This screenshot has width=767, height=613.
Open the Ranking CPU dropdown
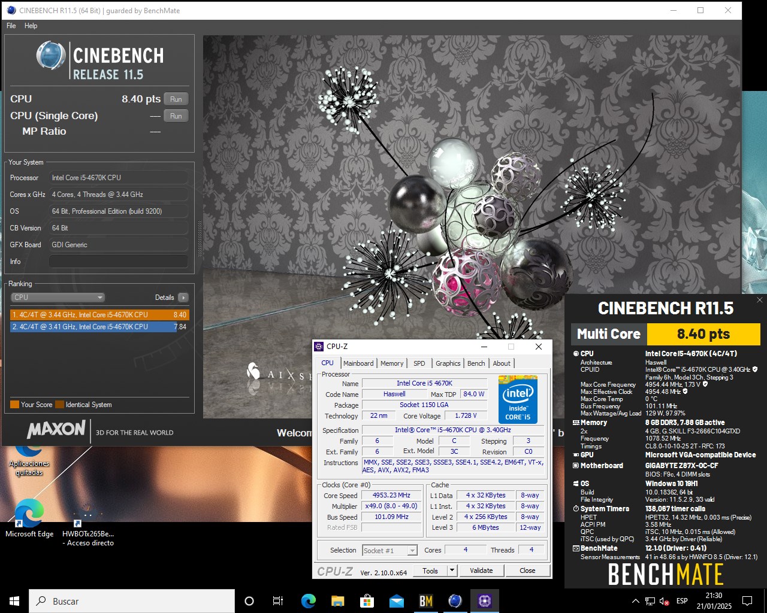(58, 298)
